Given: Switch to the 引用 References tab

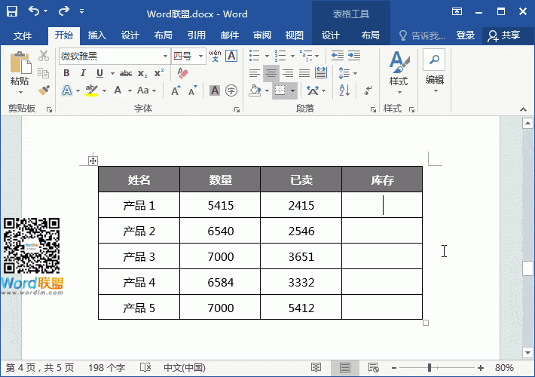Looking at the screenshot, I should (197, 35).
